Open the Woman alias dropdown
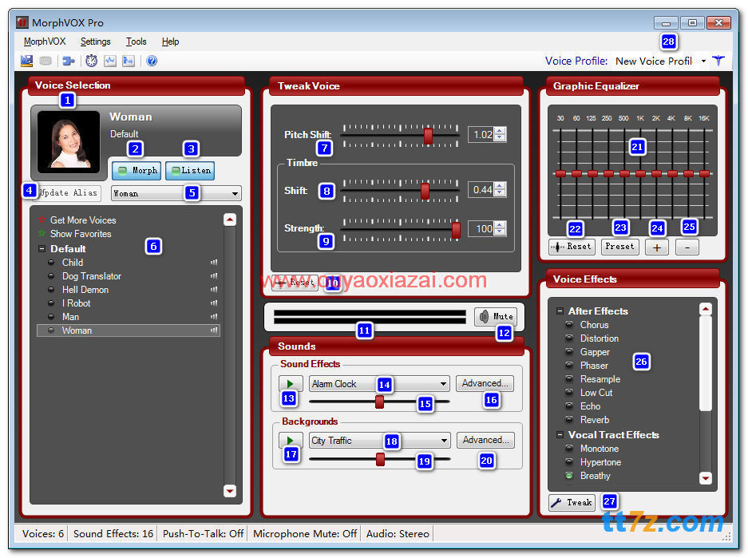 click(235, 194)
